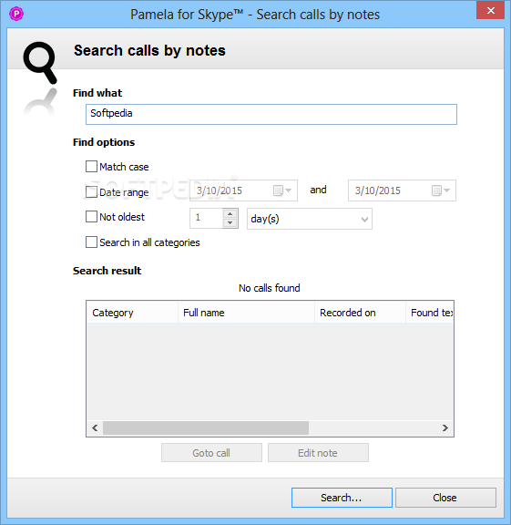Sort results by Category column
This screenshot has height=525, width=511.
click(x=132, y=313)
